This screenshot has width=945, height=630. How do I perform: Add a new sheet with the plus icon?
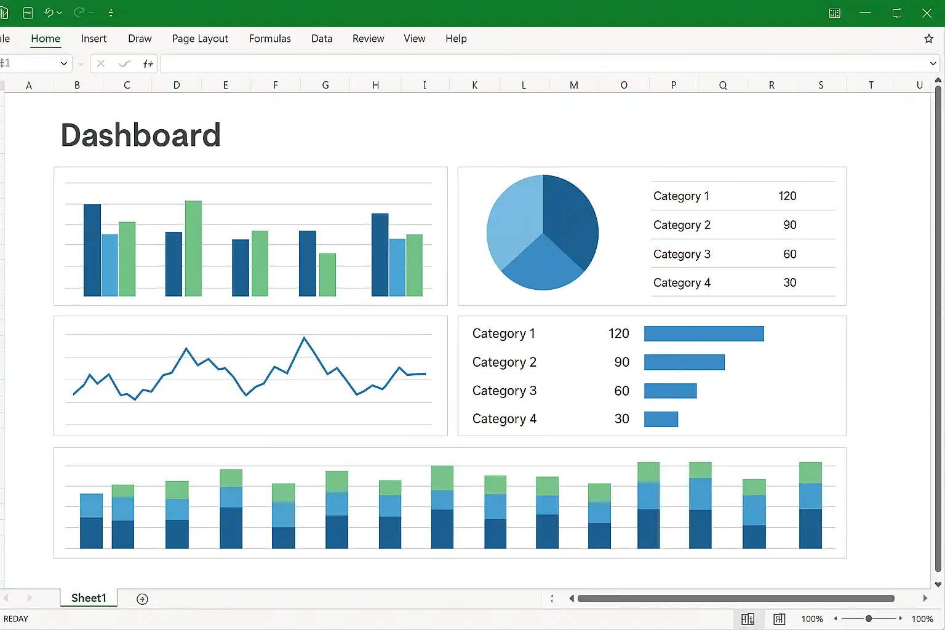[142, 599]
